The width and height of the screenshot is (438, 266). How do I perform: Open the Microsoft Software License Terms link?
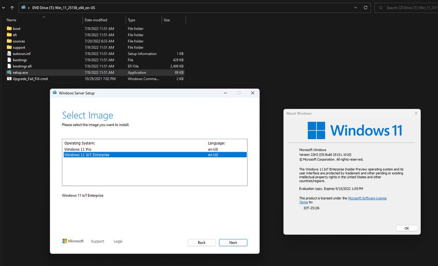(367, 198)
